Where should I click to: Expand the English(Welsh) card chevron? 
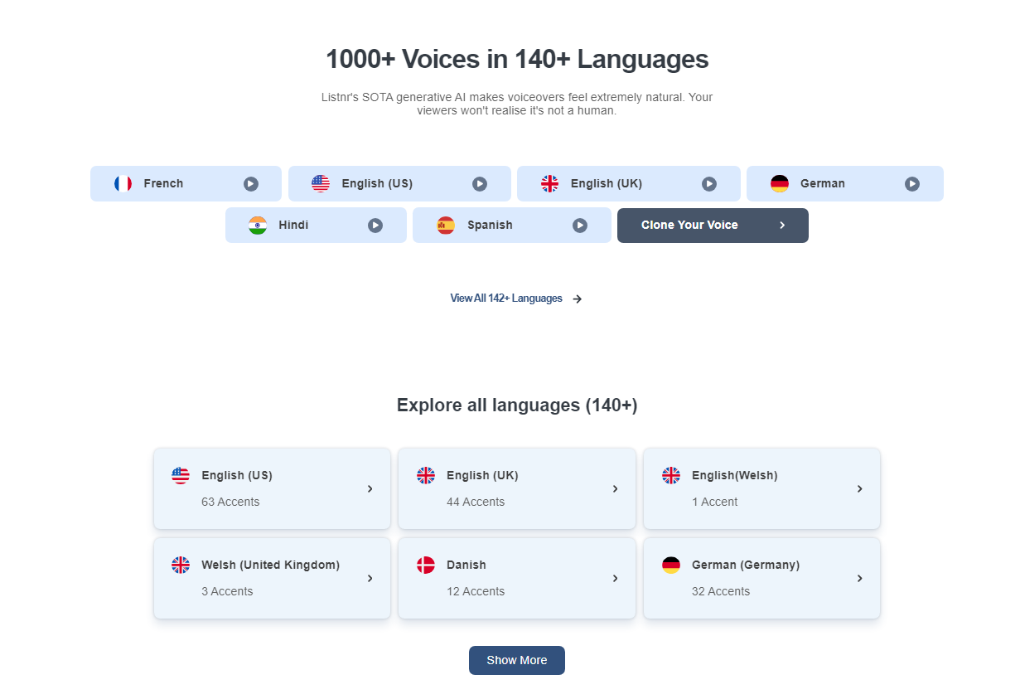(860, 489)
